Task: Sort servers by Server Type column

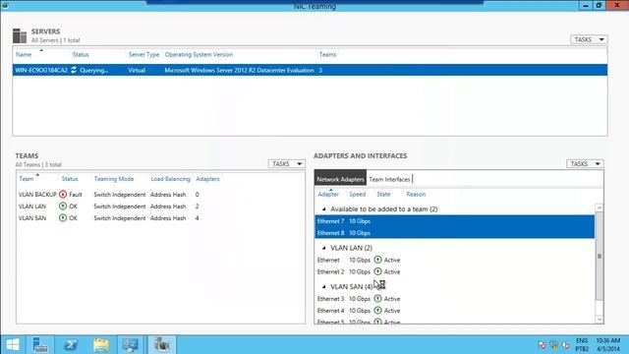Action: pyautogui.click(x=143, y=55)
